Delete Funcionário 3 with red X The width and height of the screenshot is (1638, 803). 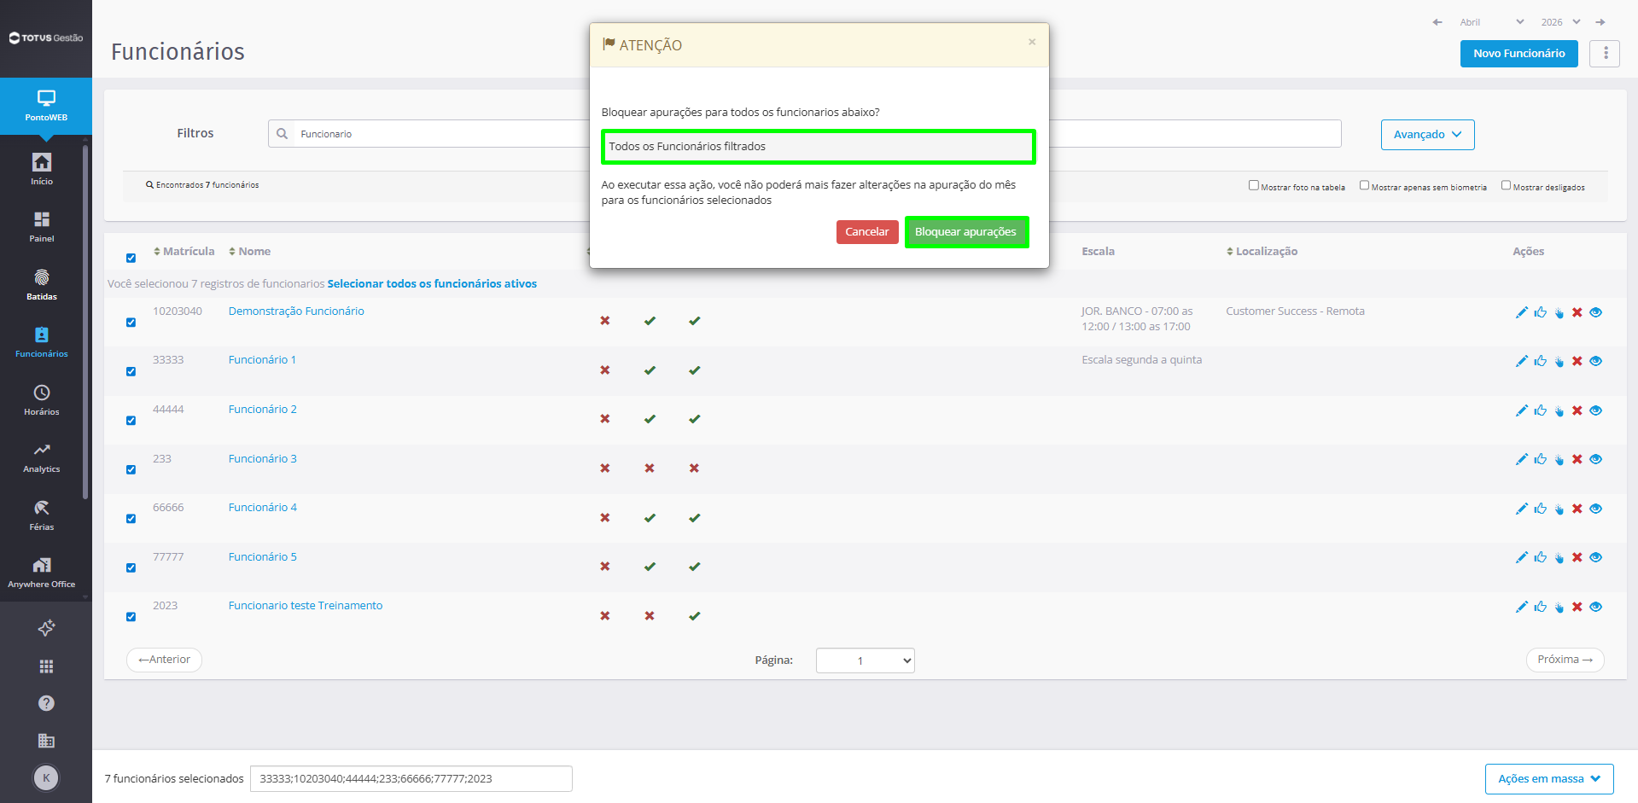(x=1577, y=459)
